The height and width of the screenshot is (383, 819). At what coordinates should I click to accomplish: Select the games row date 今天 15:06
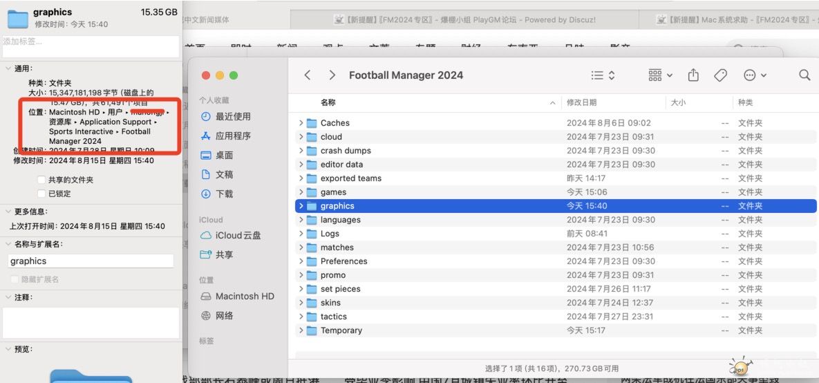pos(587,192)
